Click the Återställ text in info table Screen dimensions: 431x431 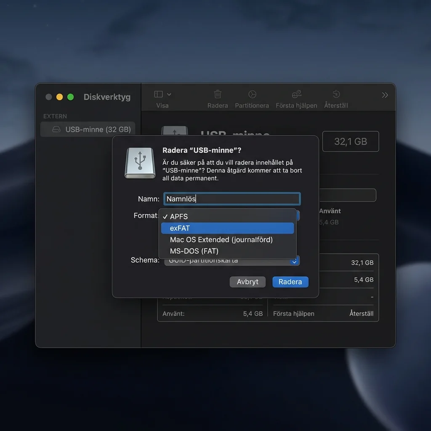tap(361, 313)
